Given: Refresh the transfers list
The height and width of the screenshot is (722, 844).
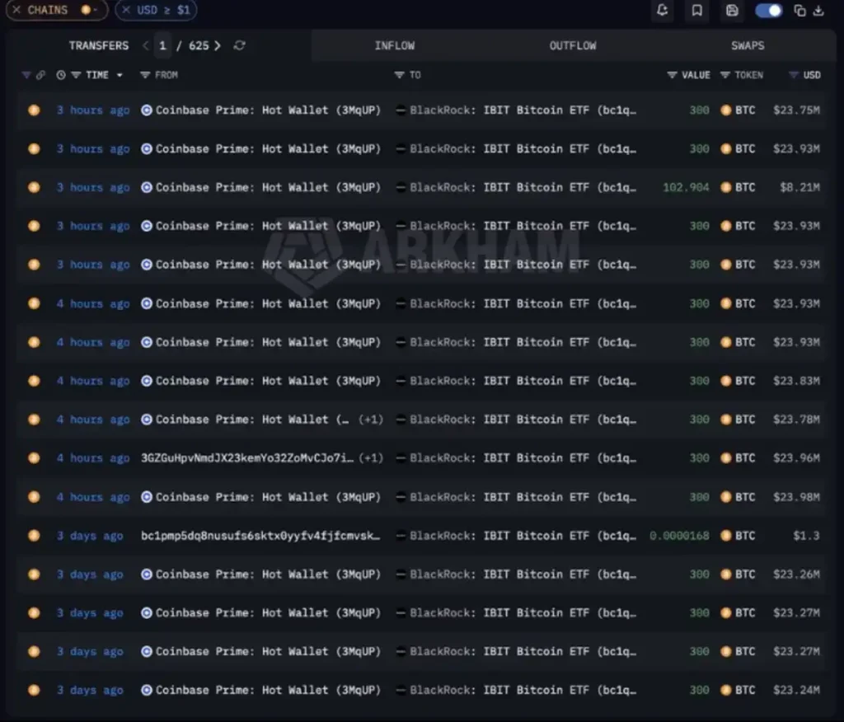Looking at the screenshot, I should point(240,46).
